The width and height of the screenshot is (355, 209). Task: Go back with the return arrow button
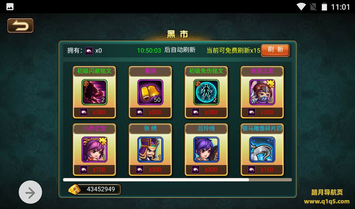20,26
